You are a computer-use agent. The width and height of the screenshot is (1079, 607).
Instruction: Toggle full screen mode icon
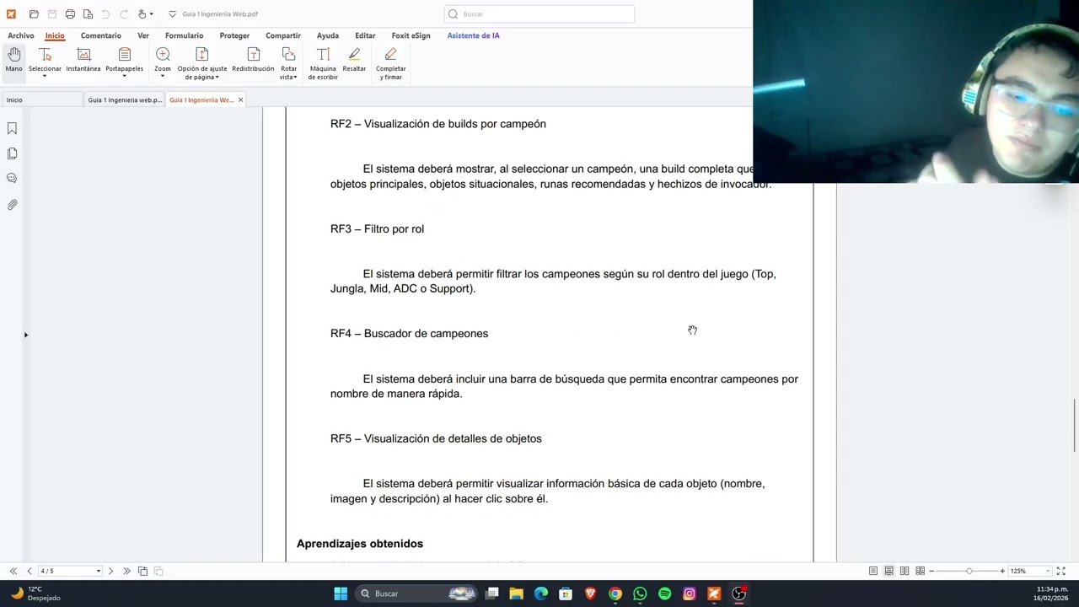click(1061, 571)
